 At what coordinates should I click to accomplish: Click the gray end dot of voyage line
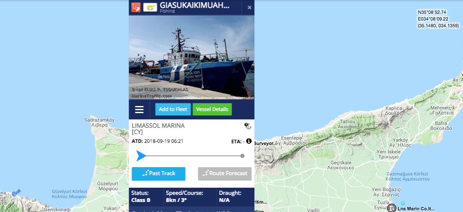(243, 155)
